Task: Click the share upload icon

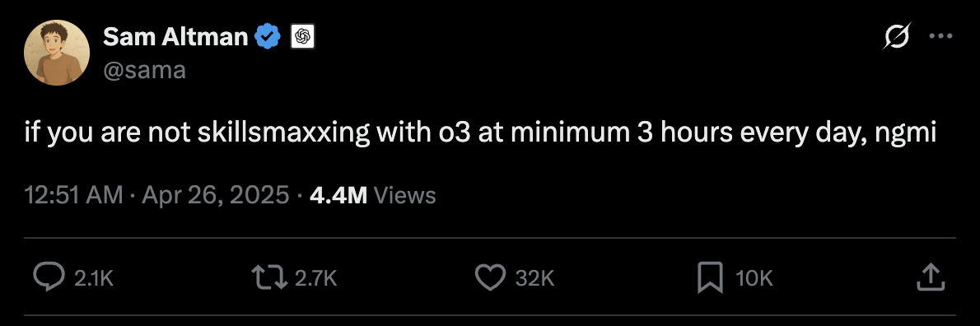Action: pos(930,277)
